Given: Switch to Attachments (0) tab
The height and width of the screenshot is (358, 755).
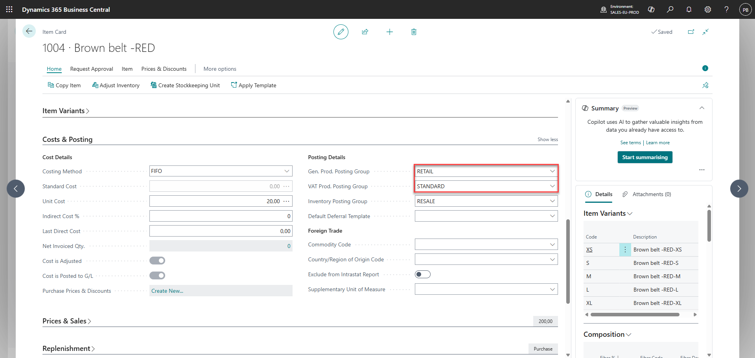Looking at the screenshot, I should 647,194.
